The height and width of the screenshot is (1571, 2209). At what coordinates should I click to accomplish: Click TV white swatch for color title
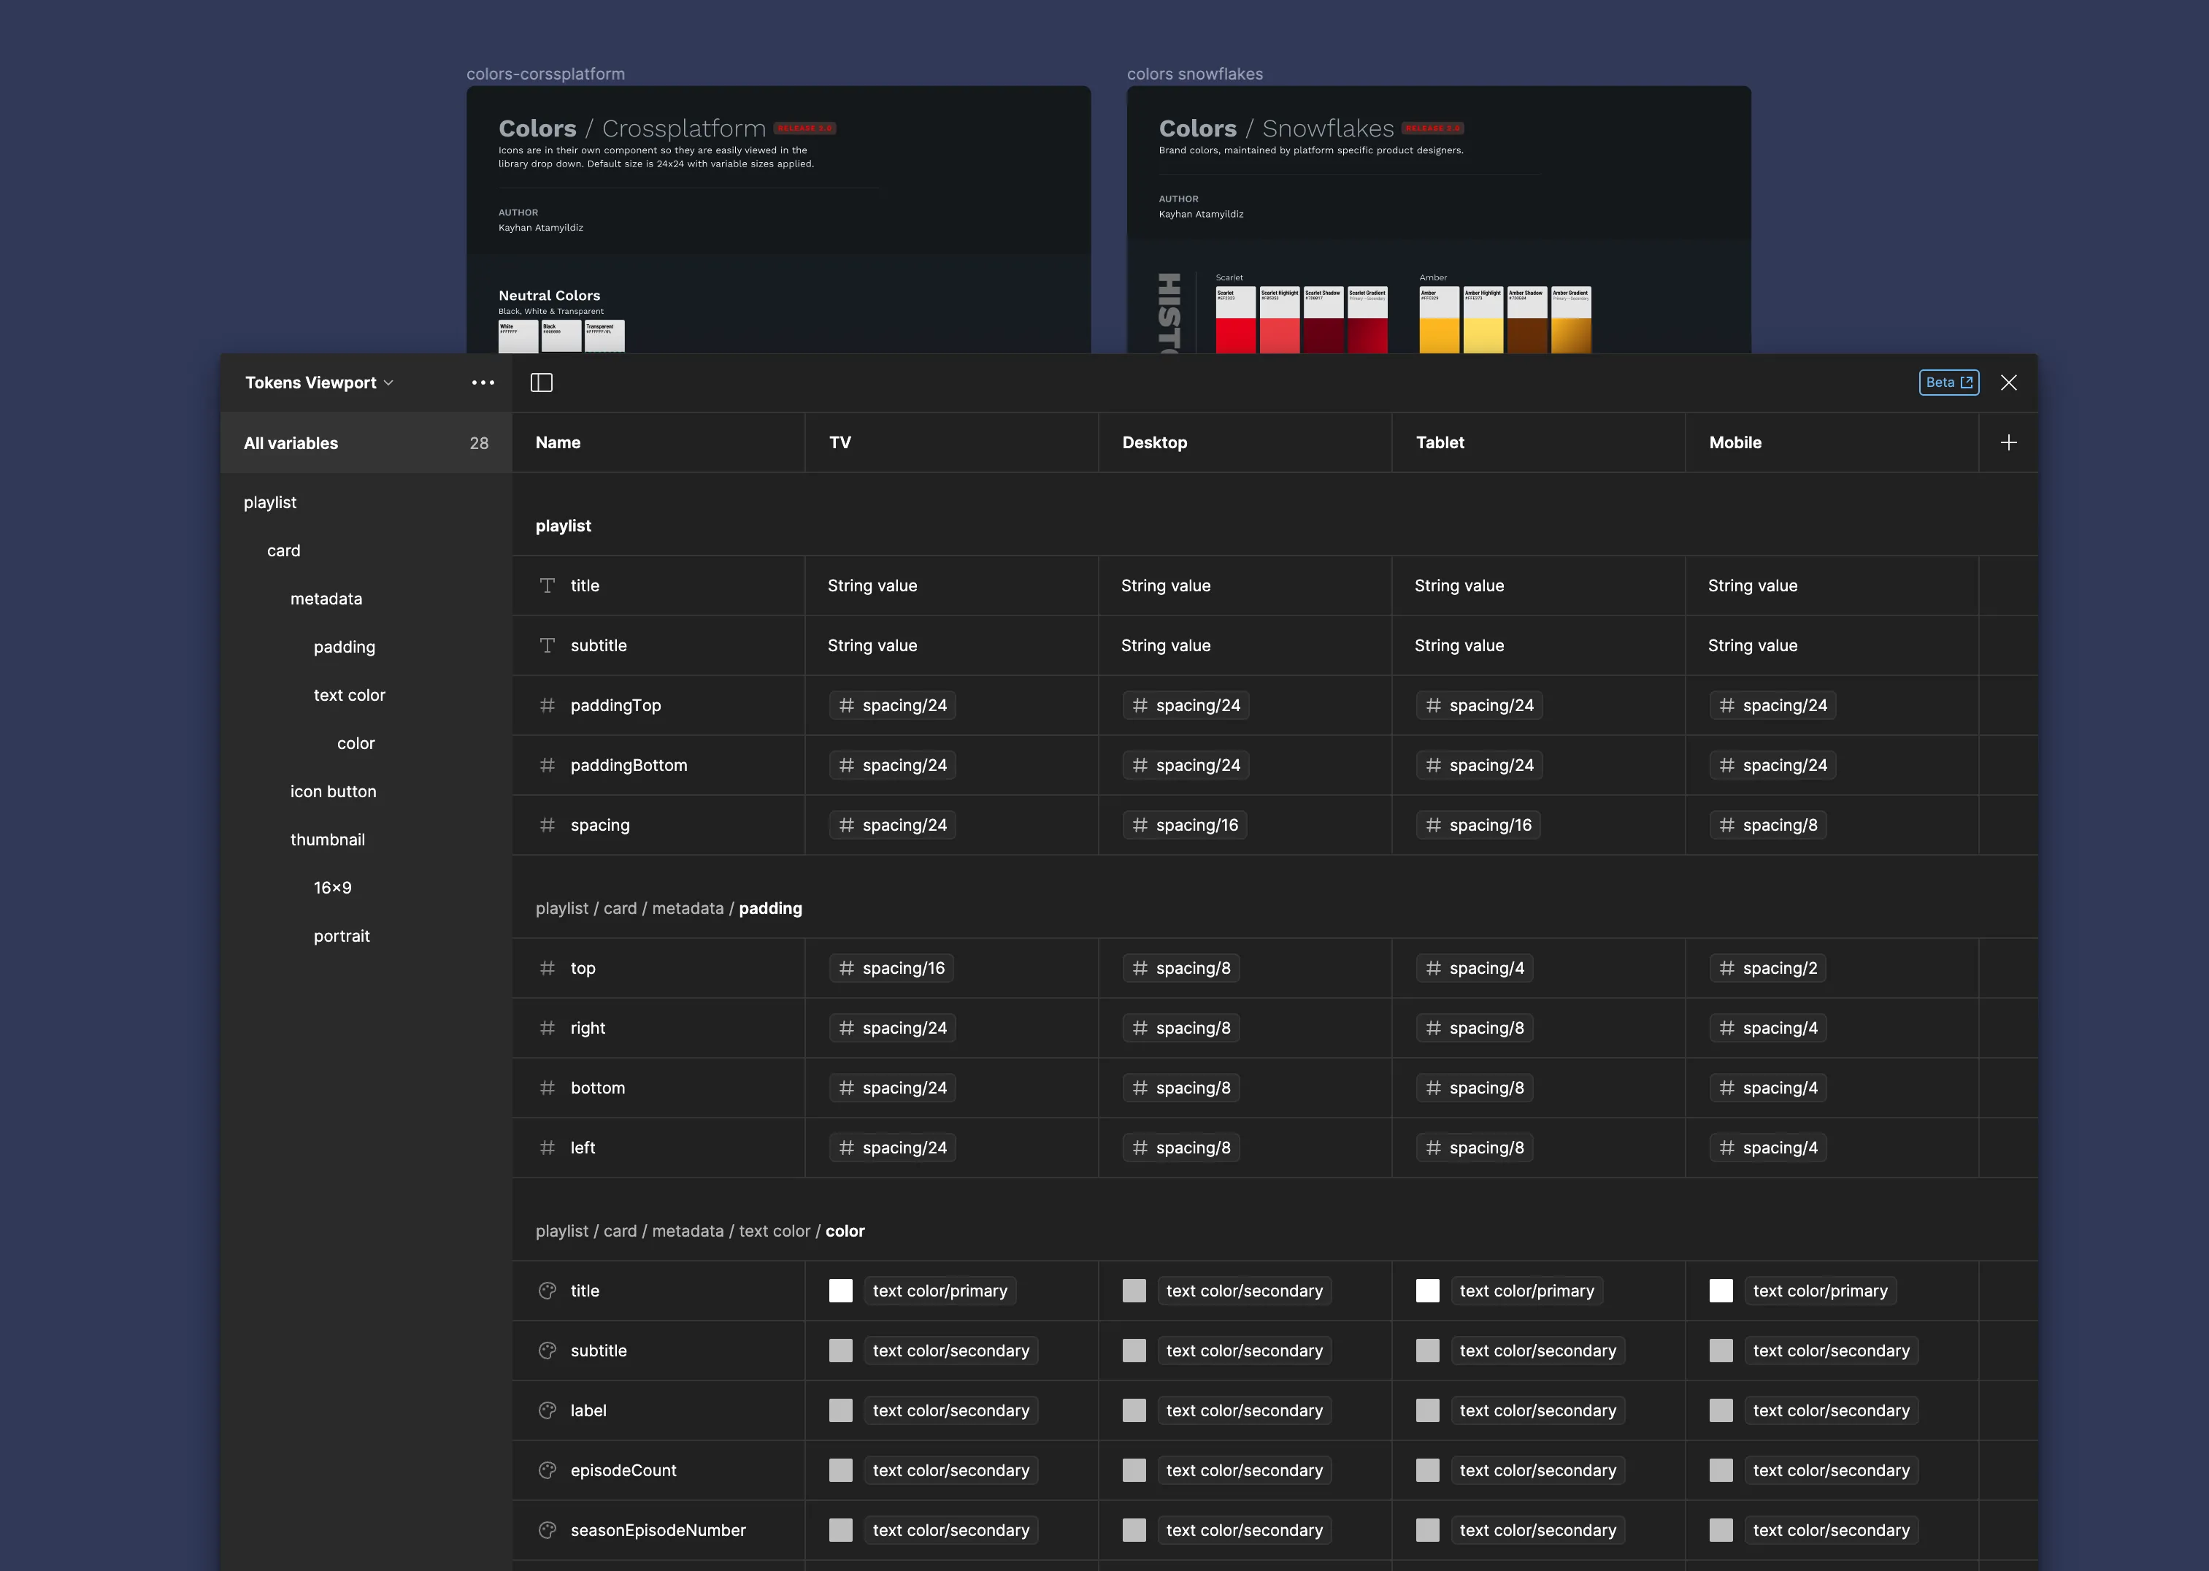[x=840, y=1291]
